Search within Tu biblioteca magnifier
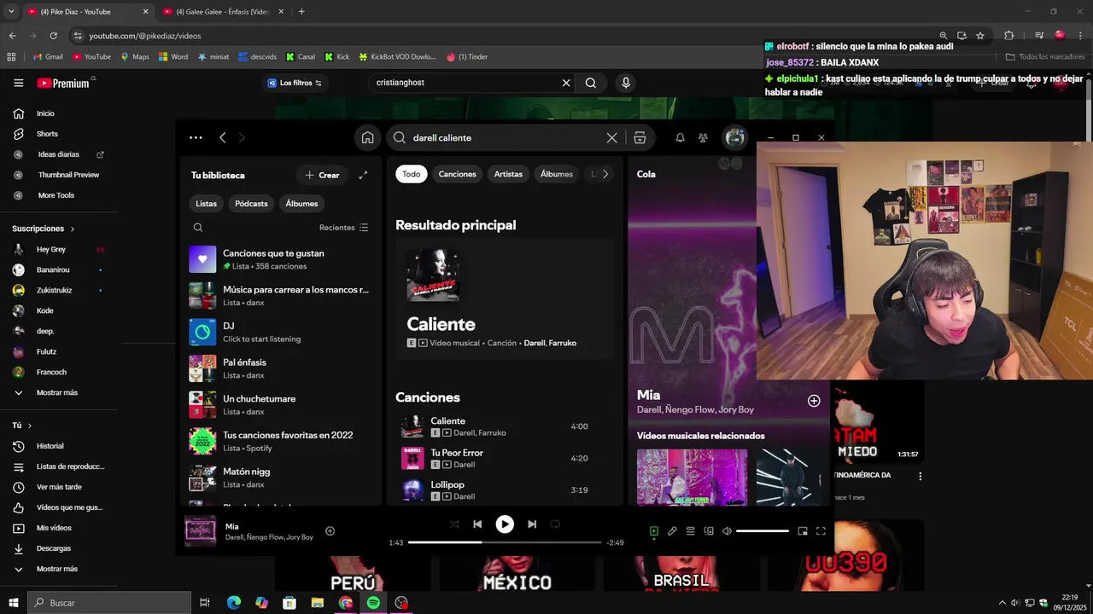1093x614 pixels. pos(198,228)
